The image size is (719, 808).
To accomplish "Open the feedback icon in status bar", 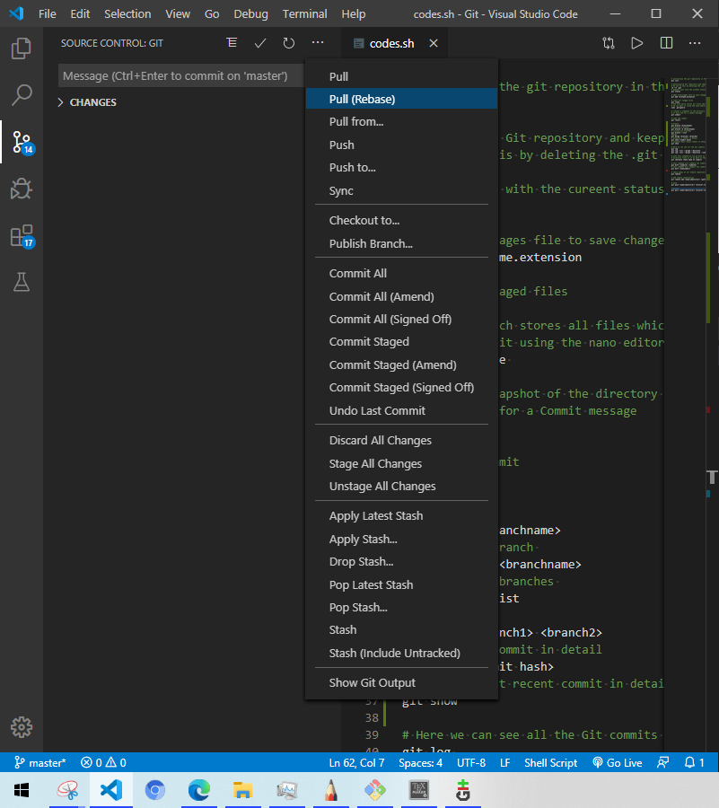I will click(x=662, y=762).
